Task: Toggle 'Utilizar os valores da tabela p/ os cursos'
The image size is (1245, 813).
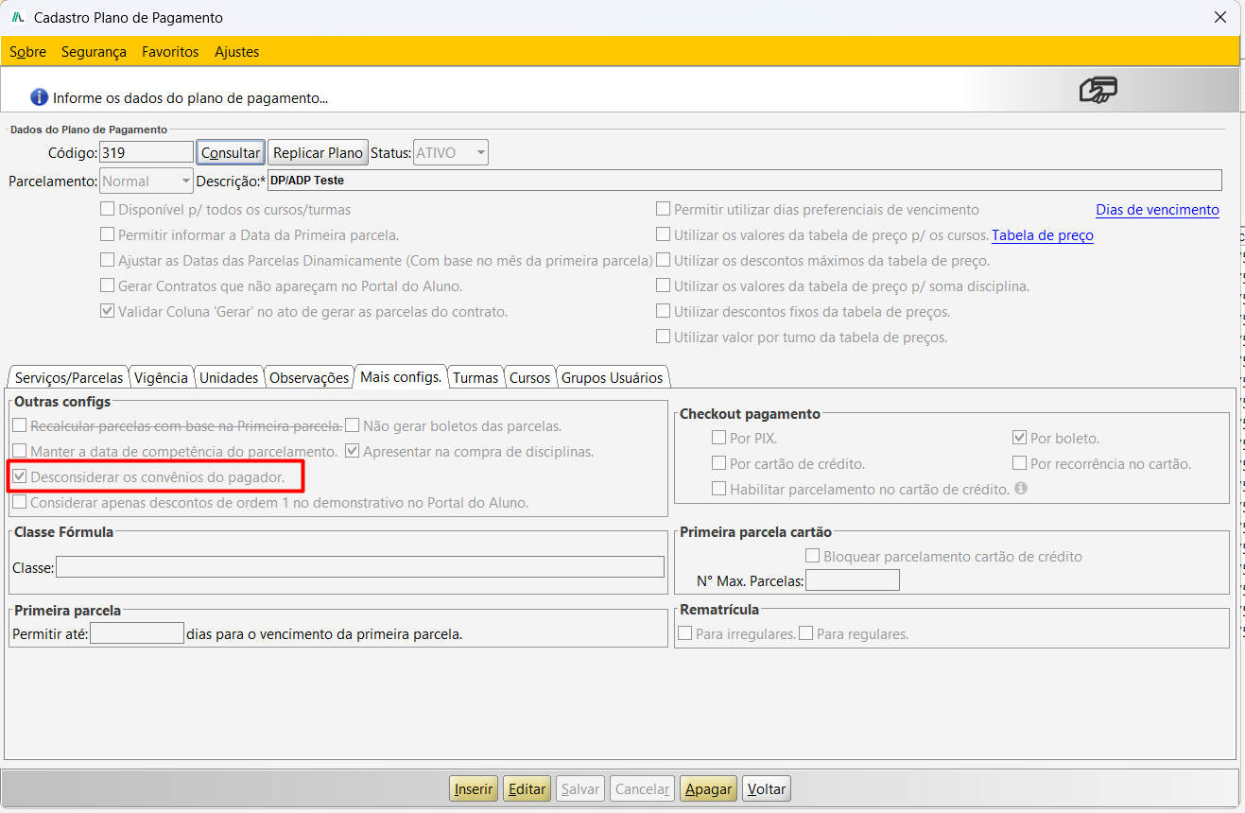Action: pyautogui.click(x=664, y=235)
